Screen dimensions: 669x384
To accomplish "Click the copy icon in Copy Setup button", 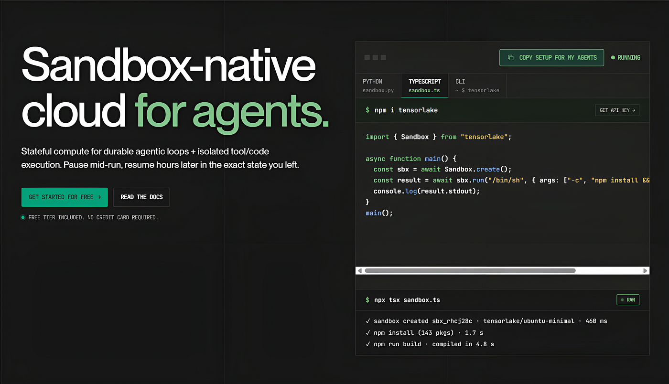I will 510,57.
